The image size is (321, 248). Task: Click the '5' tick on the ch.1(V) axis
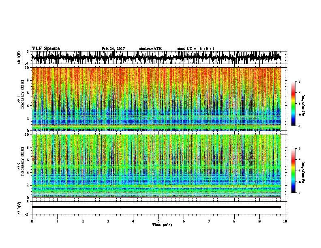28,51
